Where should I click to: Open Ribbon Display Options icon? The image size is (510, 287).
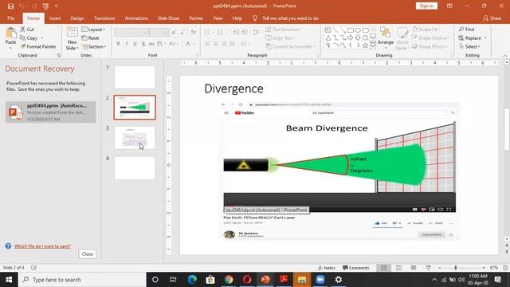pos(449,6)
